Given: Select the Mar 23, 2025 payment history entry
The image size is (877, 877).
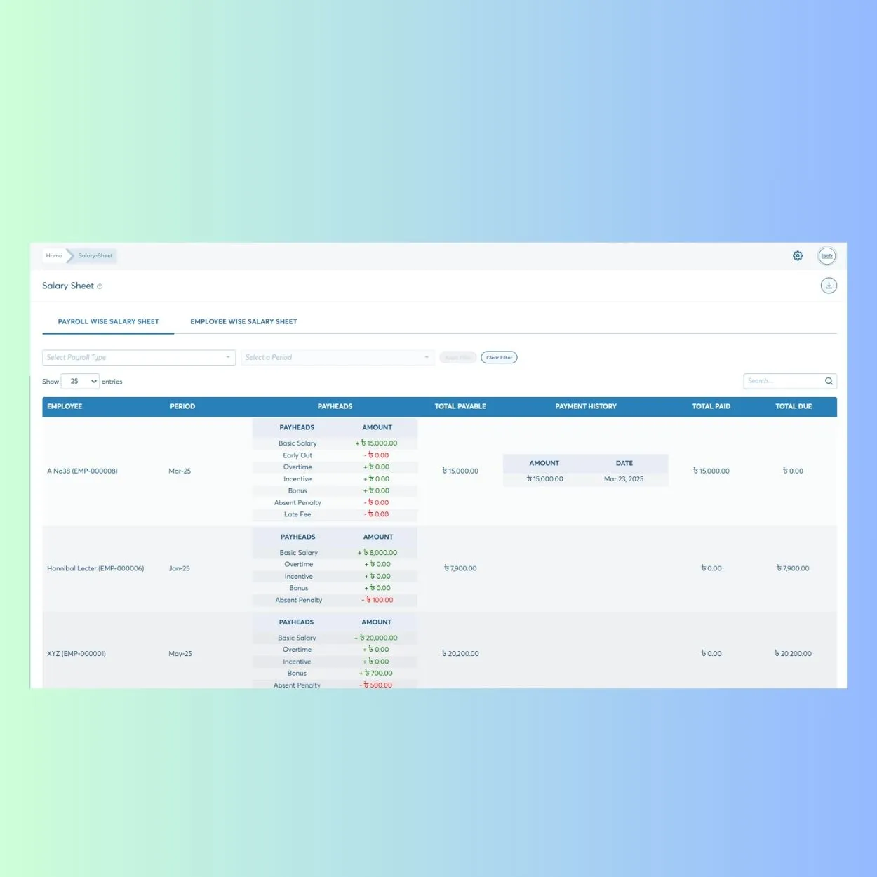Looking at the screenshot, I should pyautogui.click(x=624, y=478).
